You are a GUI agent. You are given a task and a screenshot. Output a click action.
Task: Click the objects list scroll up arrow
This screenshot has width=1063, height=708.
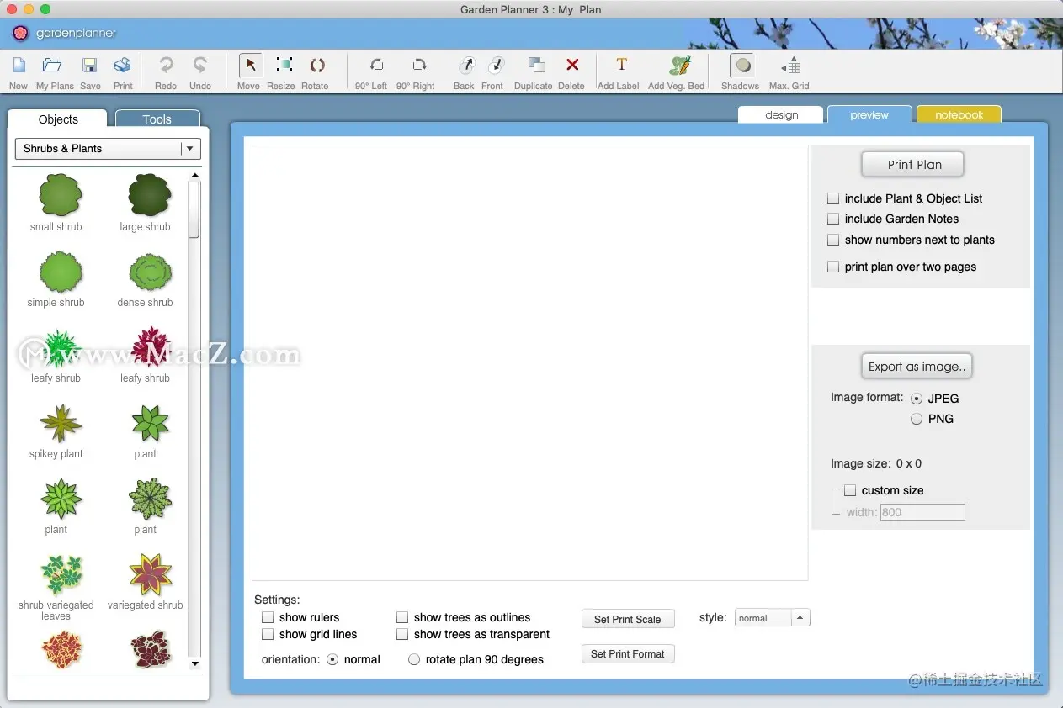(x=195, y=176)
